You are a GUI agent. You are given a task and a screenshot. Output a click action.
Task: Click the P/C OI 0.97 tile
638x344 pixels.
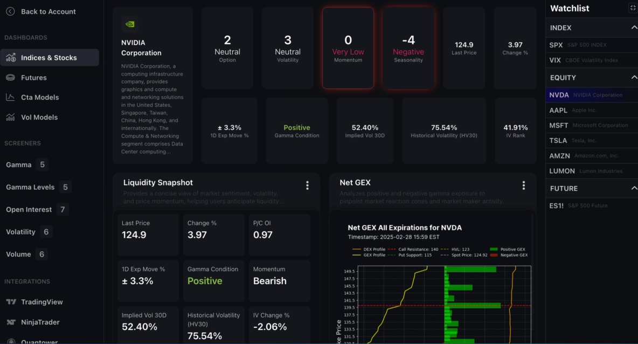coord(280,235)
